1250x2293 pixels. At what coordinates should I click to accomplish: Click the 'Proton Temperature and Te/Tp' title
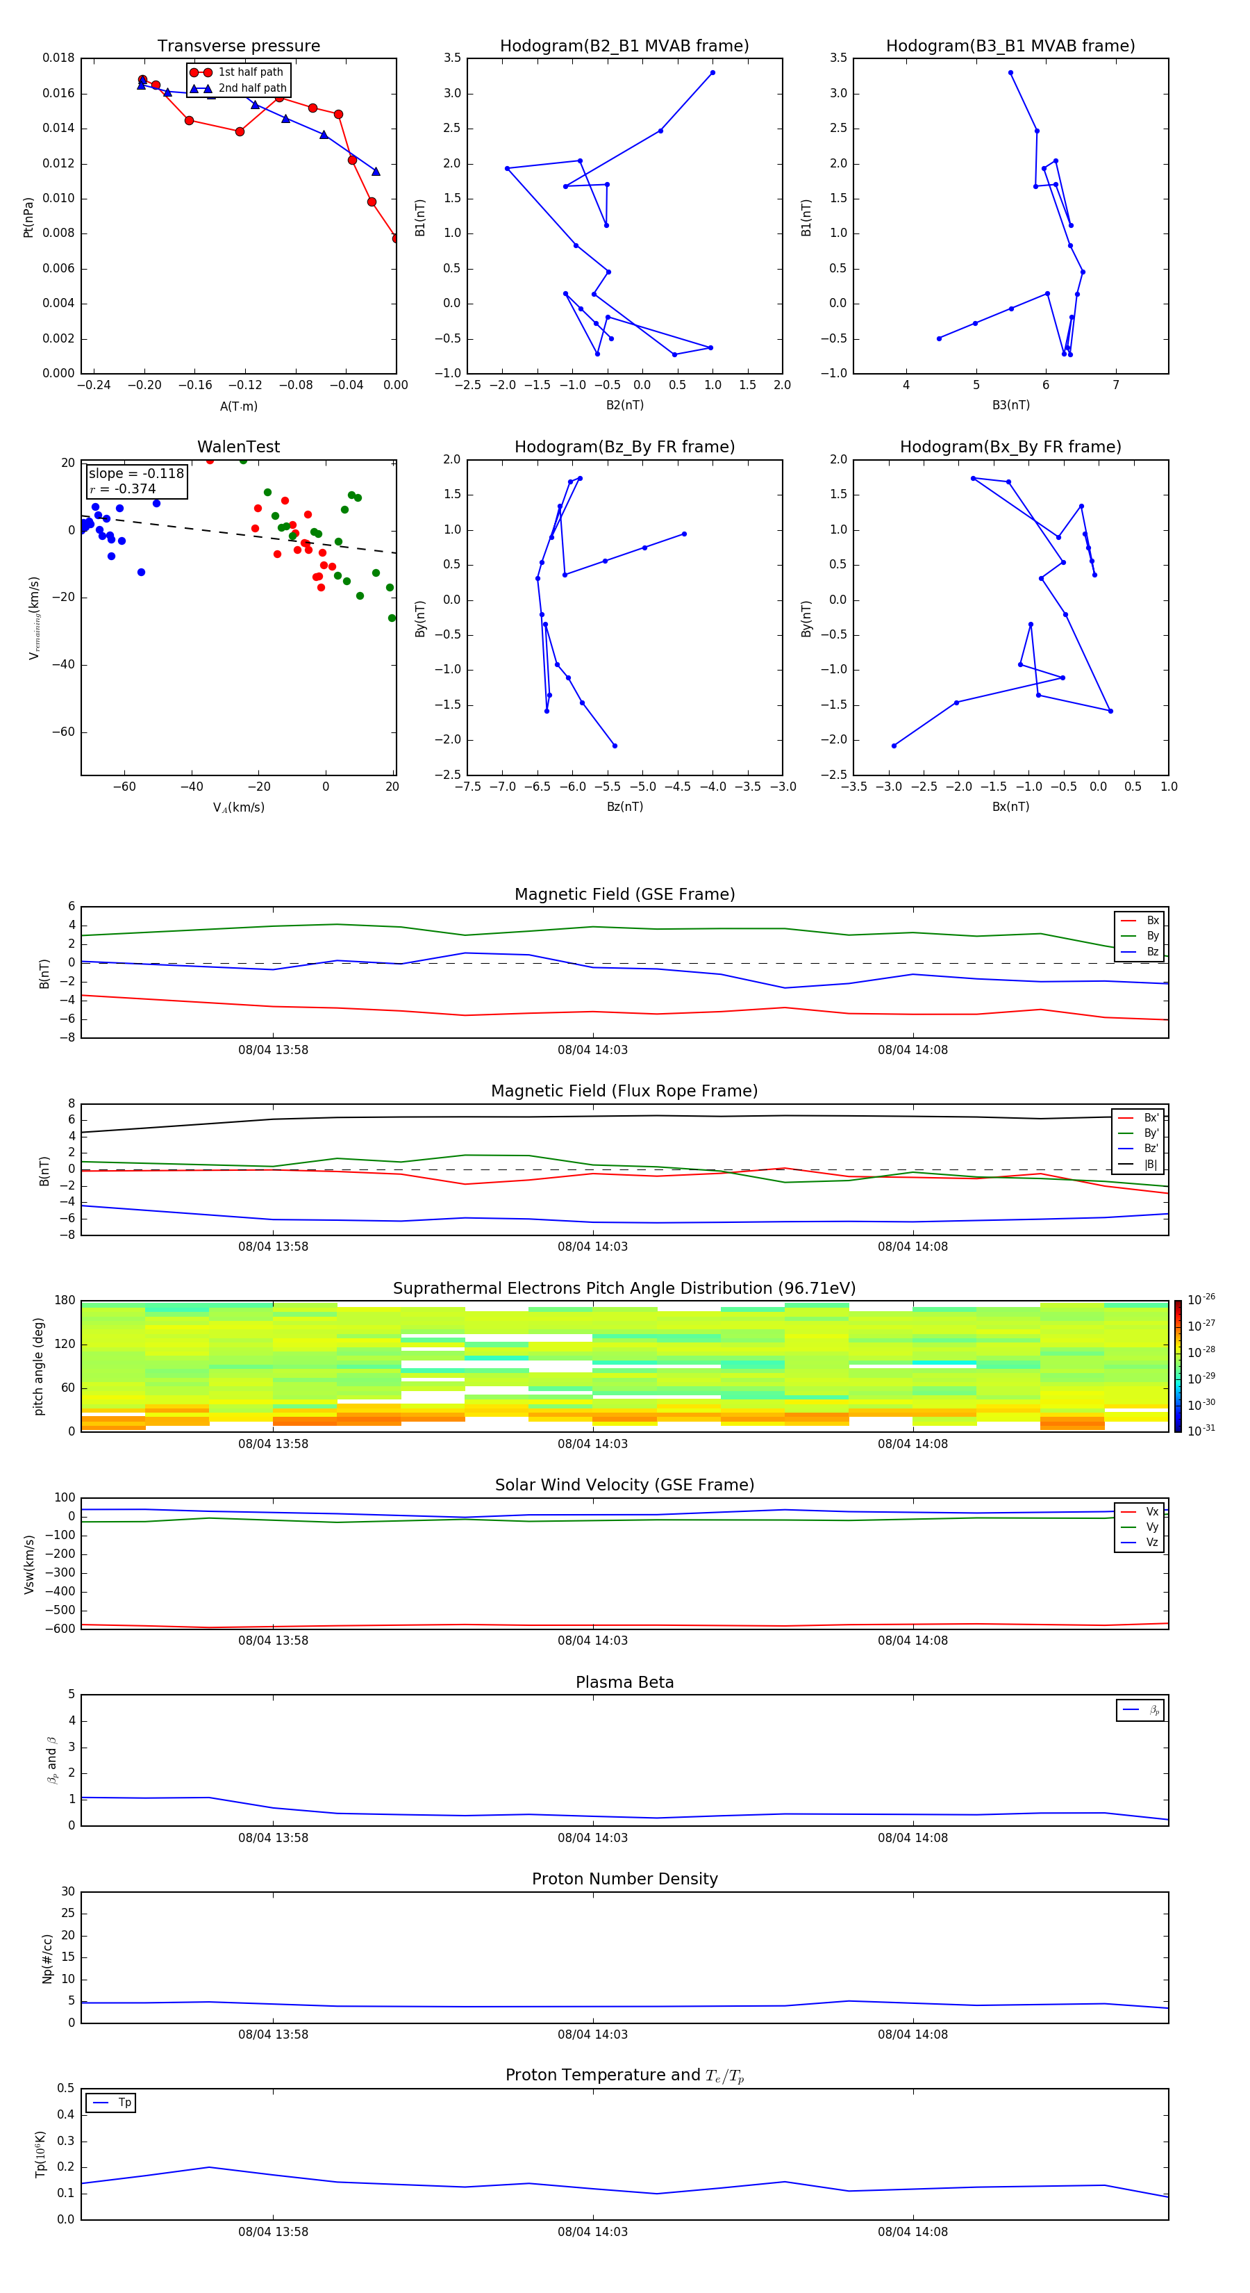(x=624, y=2075)
